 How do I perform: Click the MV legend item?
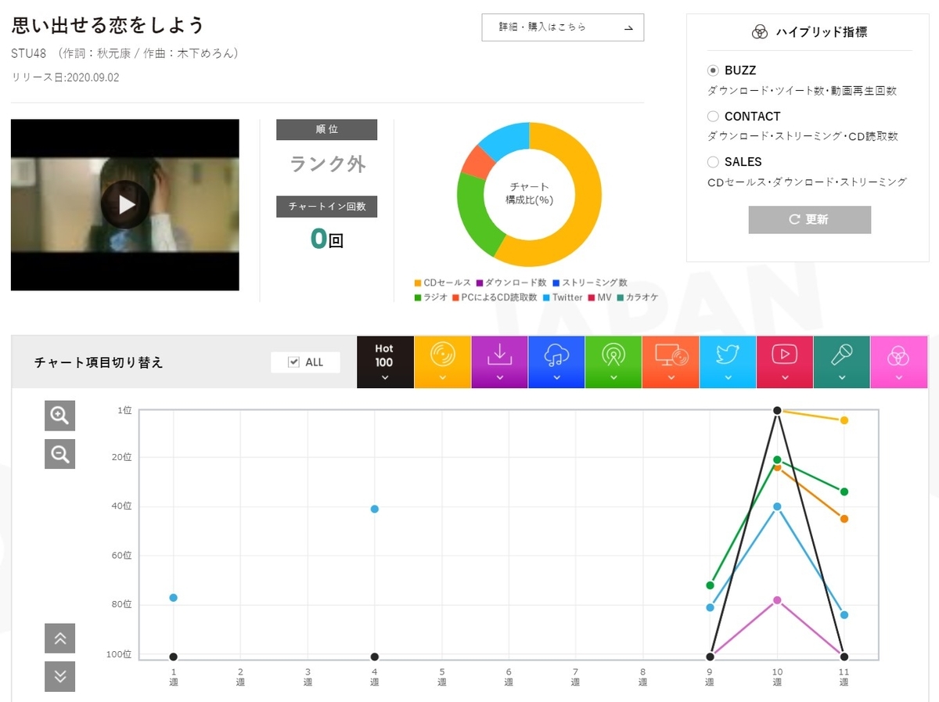click(599, 297)
